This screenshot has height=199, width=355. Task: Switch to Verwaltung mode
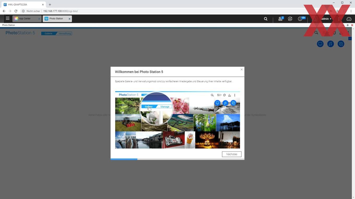coord(64,33)
